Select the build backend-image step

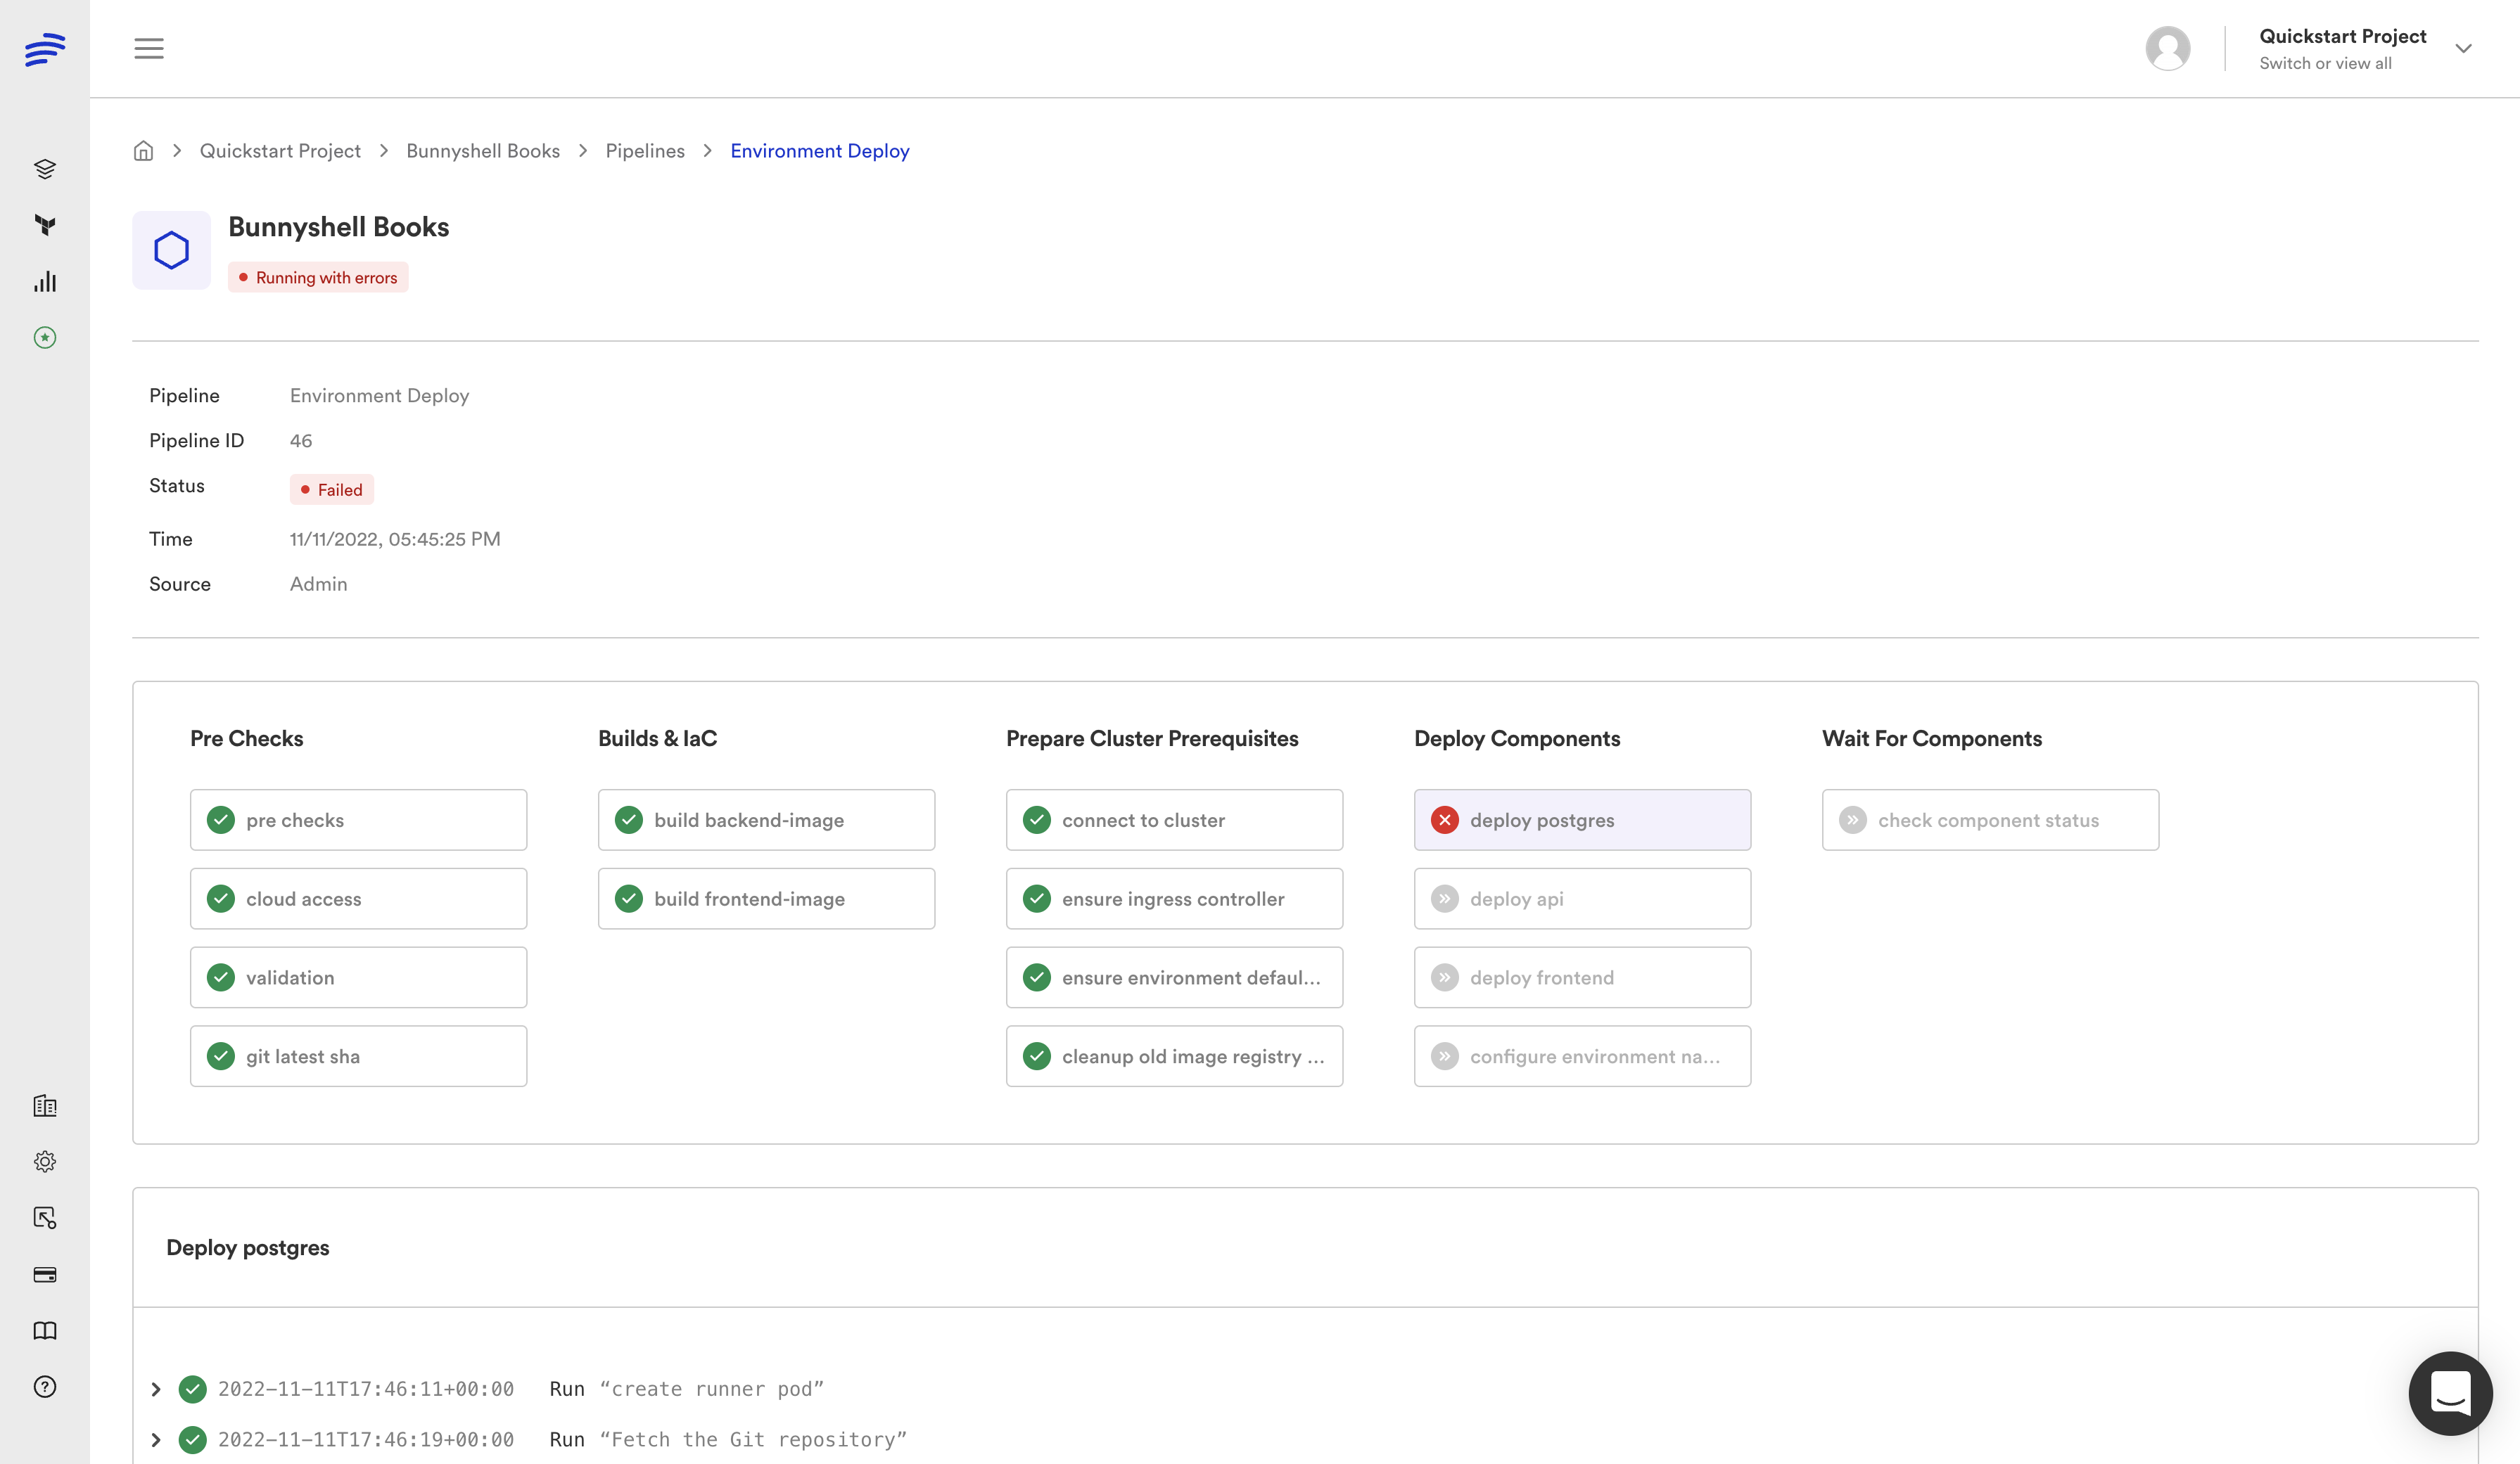point(766,819)
